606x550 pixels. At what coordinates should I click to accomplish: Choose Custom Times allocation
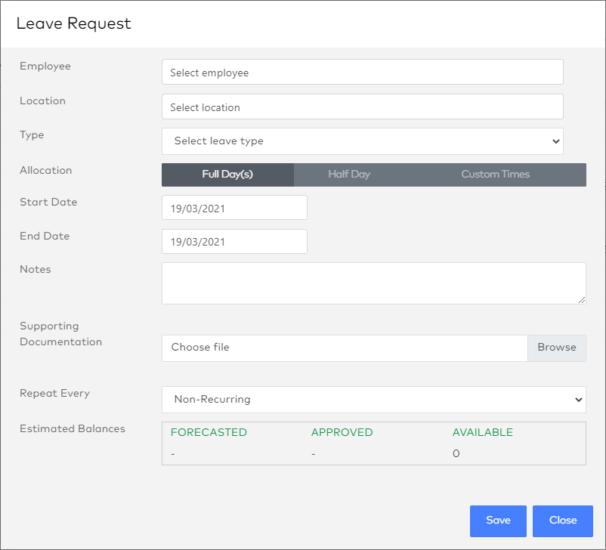tap(495, 175)
